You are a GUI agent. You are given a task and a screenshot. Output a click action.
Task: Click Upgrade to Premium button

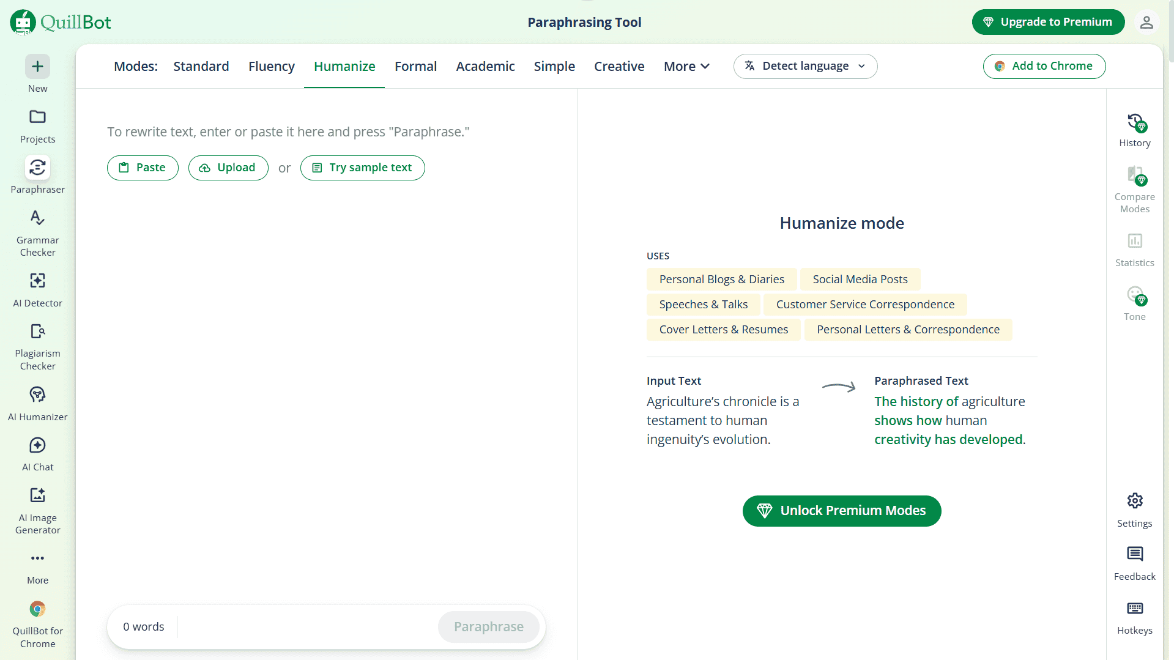[1048, 22]
